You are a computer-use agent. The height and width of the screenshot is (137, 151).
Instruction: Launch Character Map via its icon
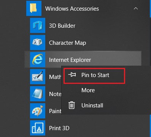38,43
